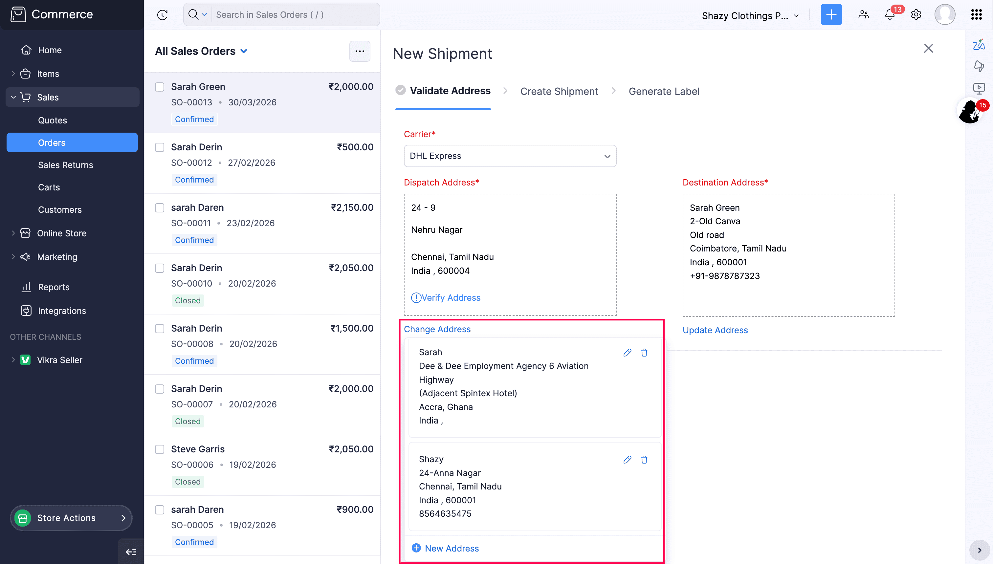993x564 pixels.
Task: Go to the Create Shipment step
Action: pyautogui.click(x=559, y=91)
